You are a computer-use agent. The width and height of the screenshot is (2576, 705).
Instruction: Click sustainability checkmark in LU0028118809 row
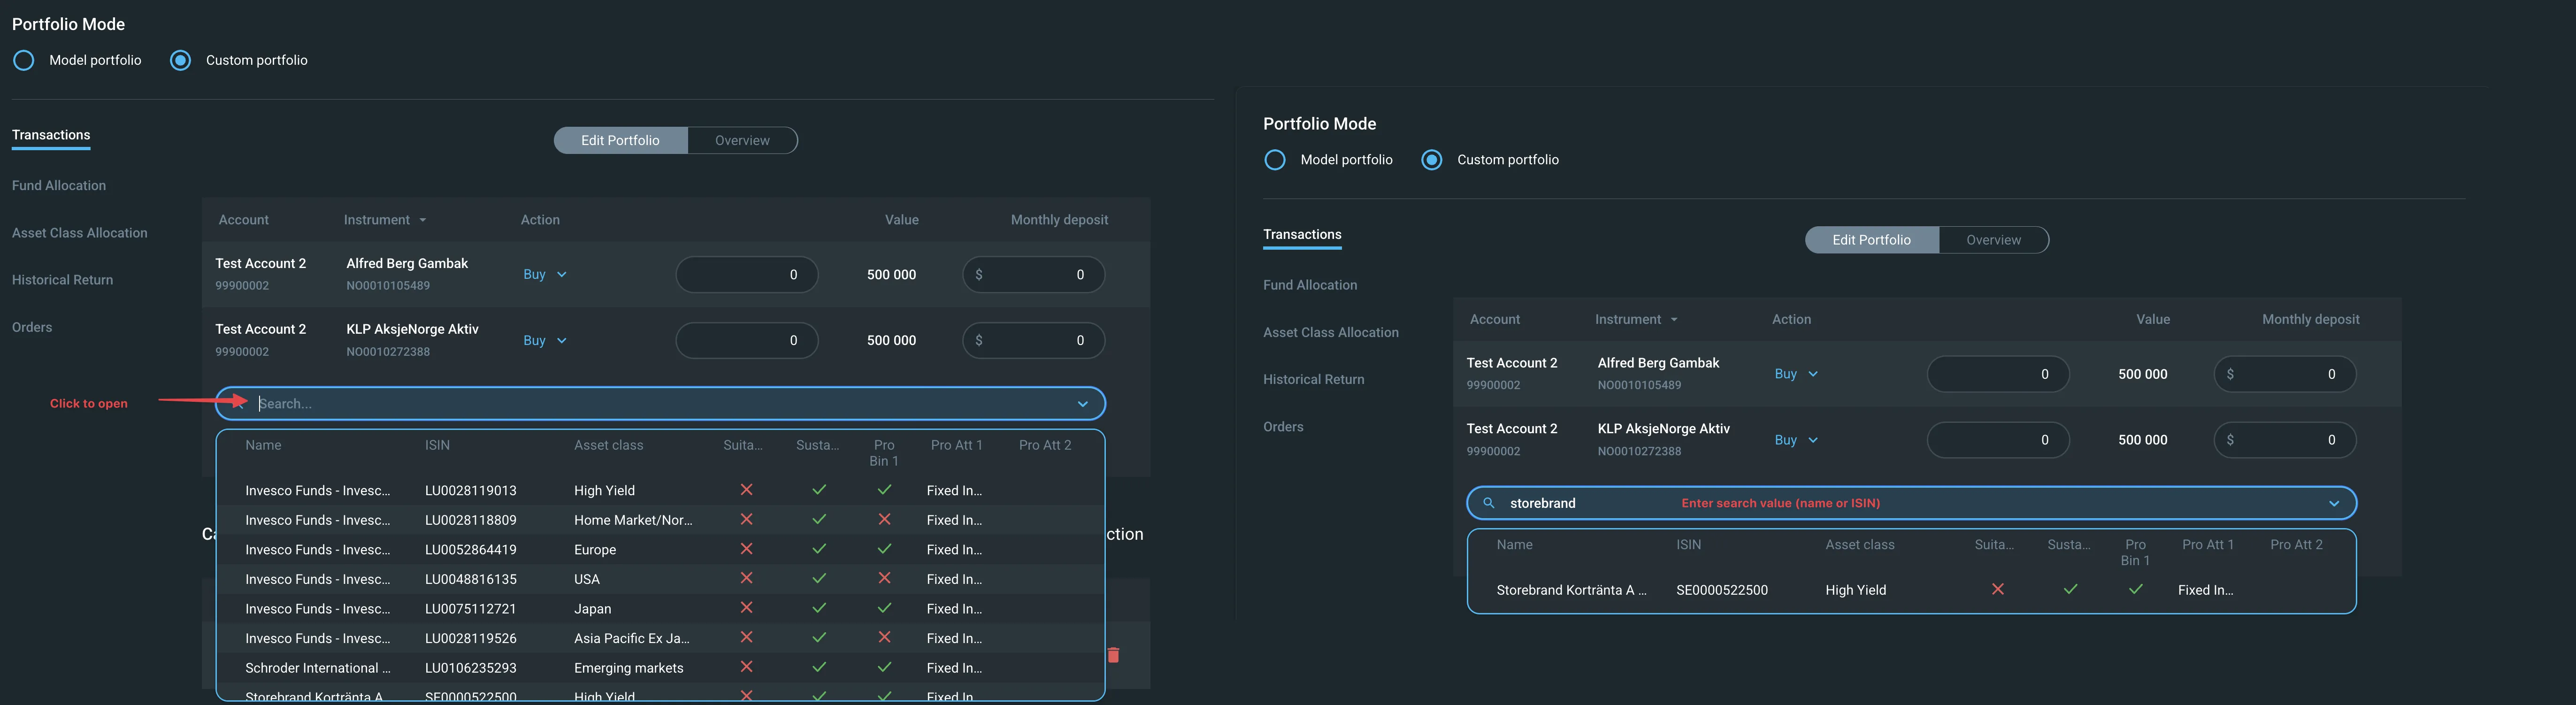(x=819, y=520)
